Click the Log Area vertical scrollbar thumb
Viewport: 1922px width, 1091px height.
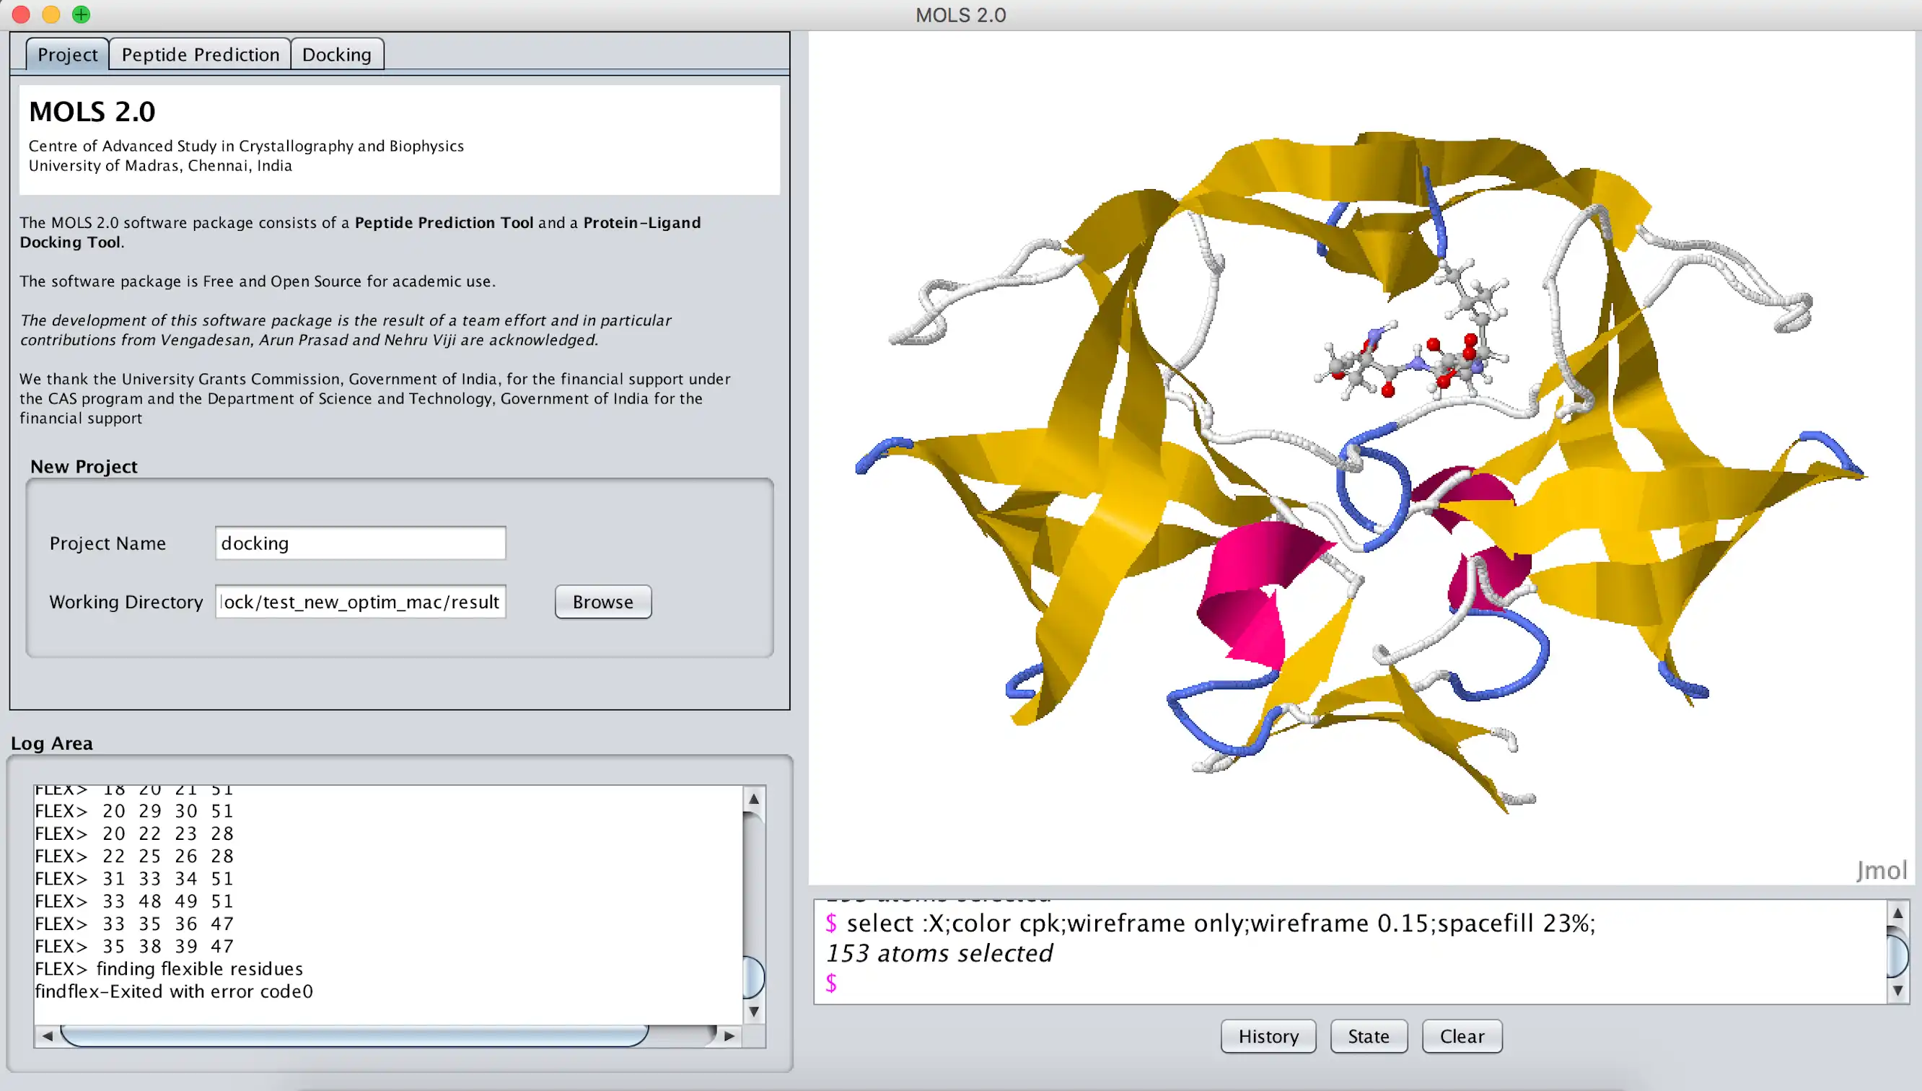click(754, 977)
